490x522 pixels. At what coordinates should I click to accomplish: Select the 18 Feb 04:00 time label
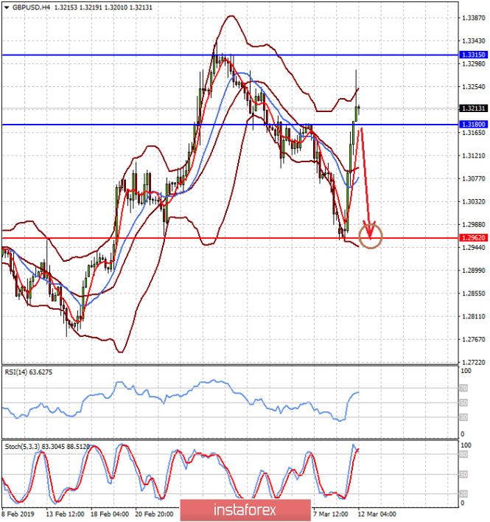110,514
